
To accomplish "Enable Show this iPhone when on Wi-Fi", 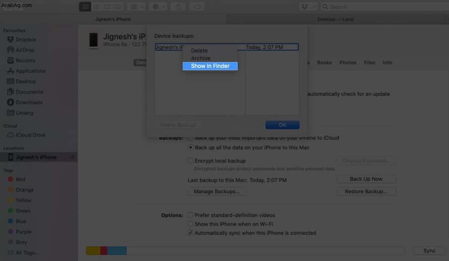I will (x=190, y=224).
